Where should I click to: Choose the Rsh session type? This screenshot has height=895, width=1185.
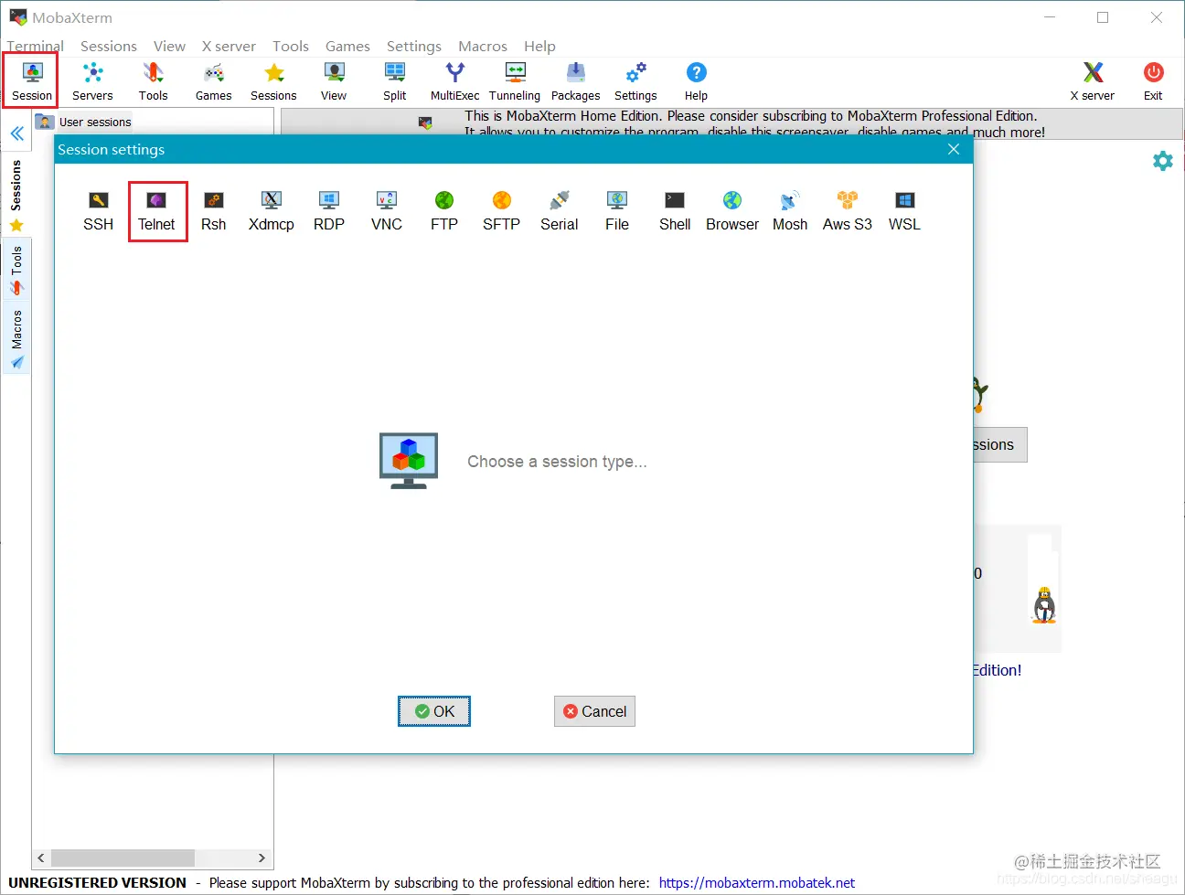[x=214, y=212]
